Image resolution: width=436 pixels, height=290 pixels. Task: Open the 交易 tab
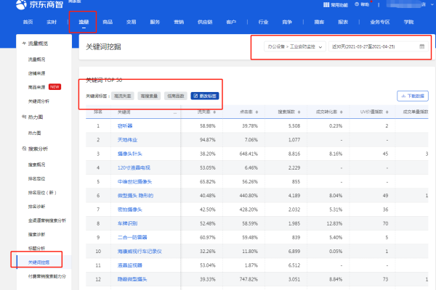pos(132,22)
